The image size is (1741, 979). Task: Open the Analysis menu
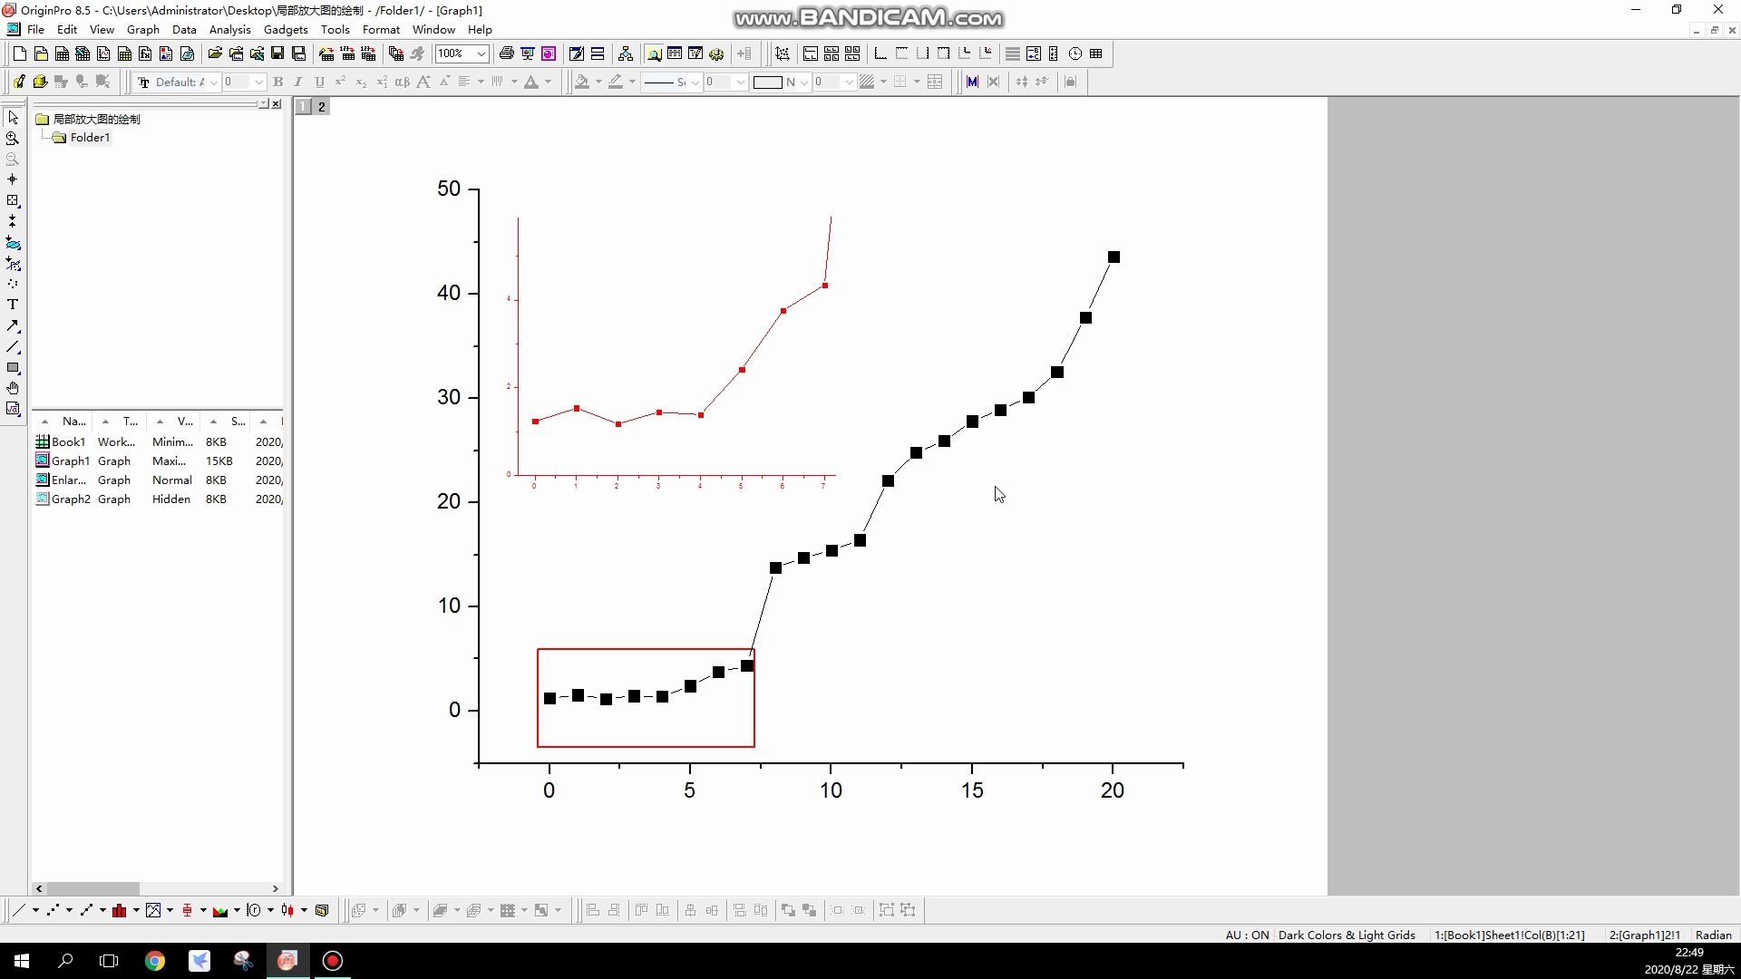click(x=229, y=29)
